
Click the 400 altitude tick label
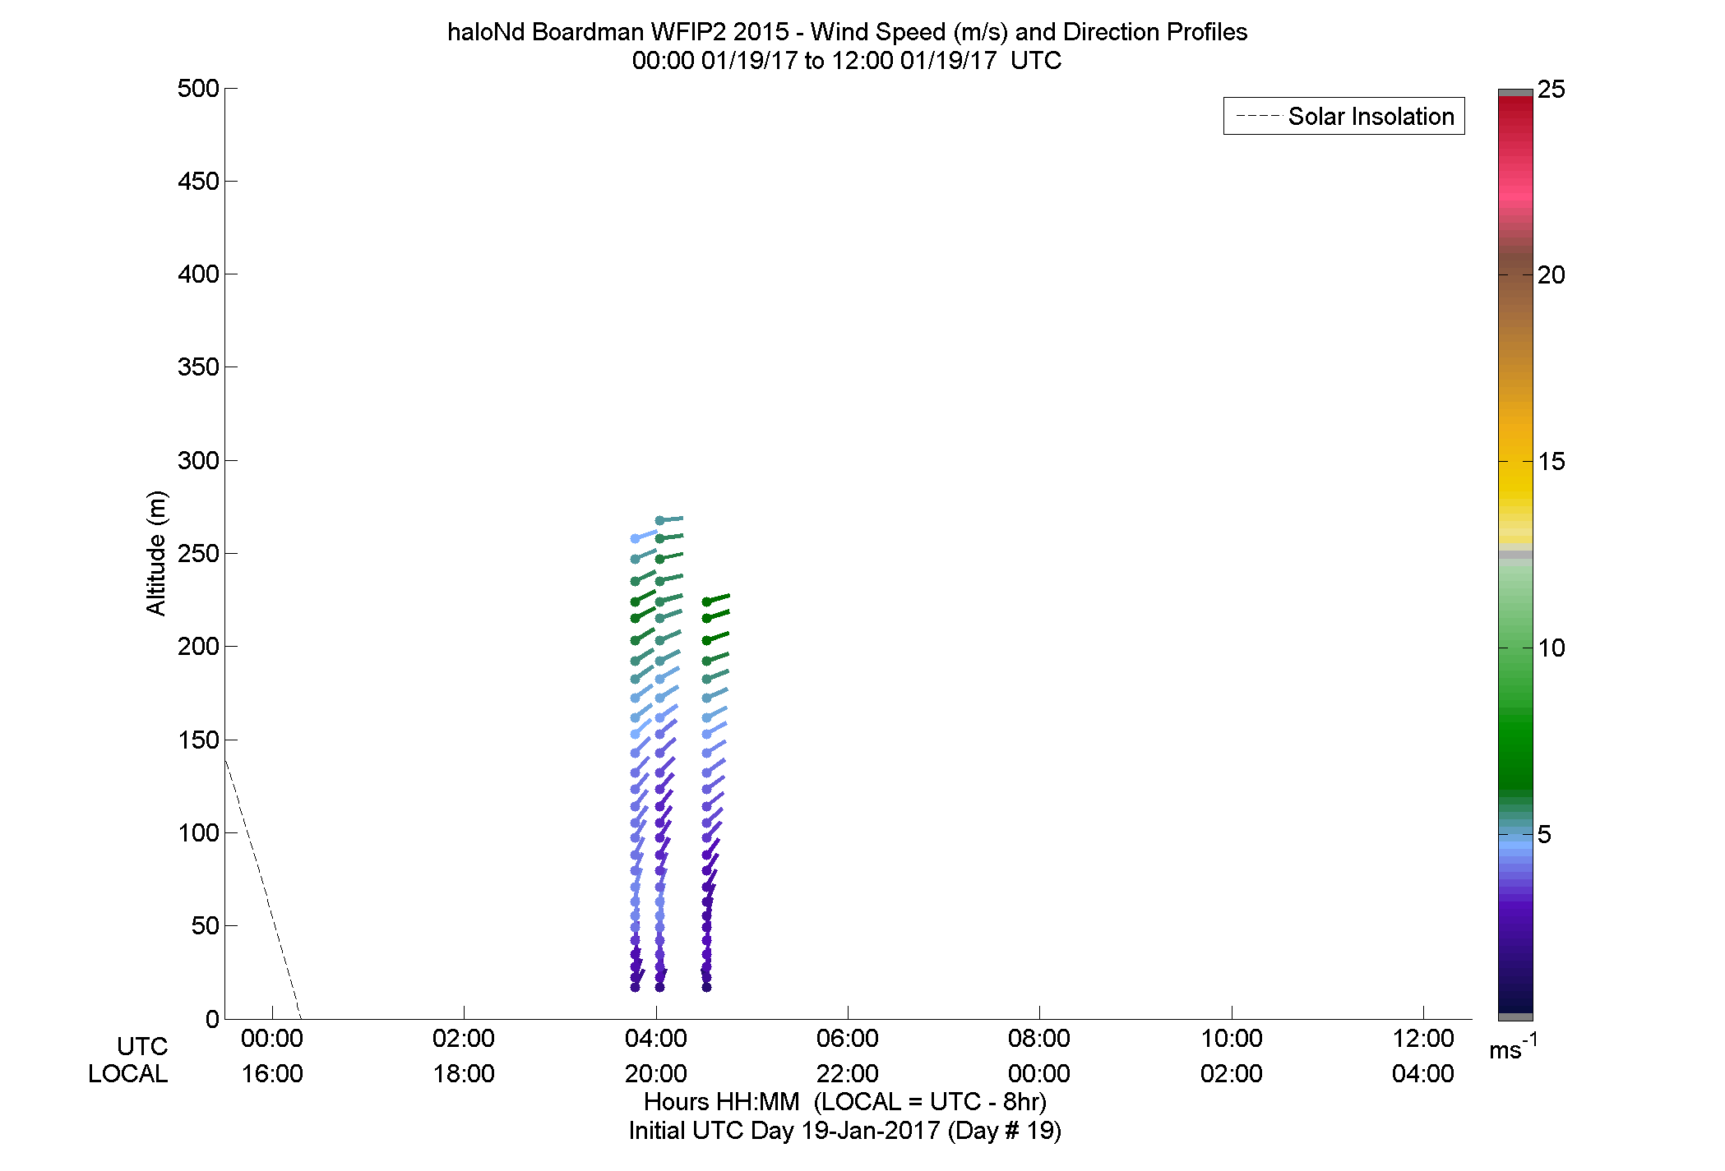tap(198, 274)
